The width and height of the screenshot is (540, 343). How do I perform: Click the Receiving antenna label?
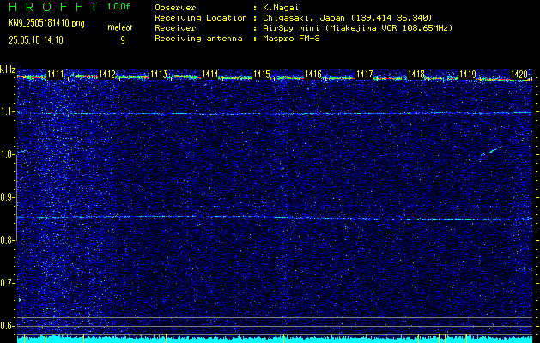click(198, 39)
